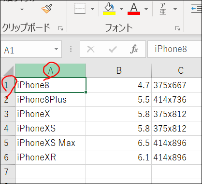
Task: Select row 6 header
Action: pos(8,158)
